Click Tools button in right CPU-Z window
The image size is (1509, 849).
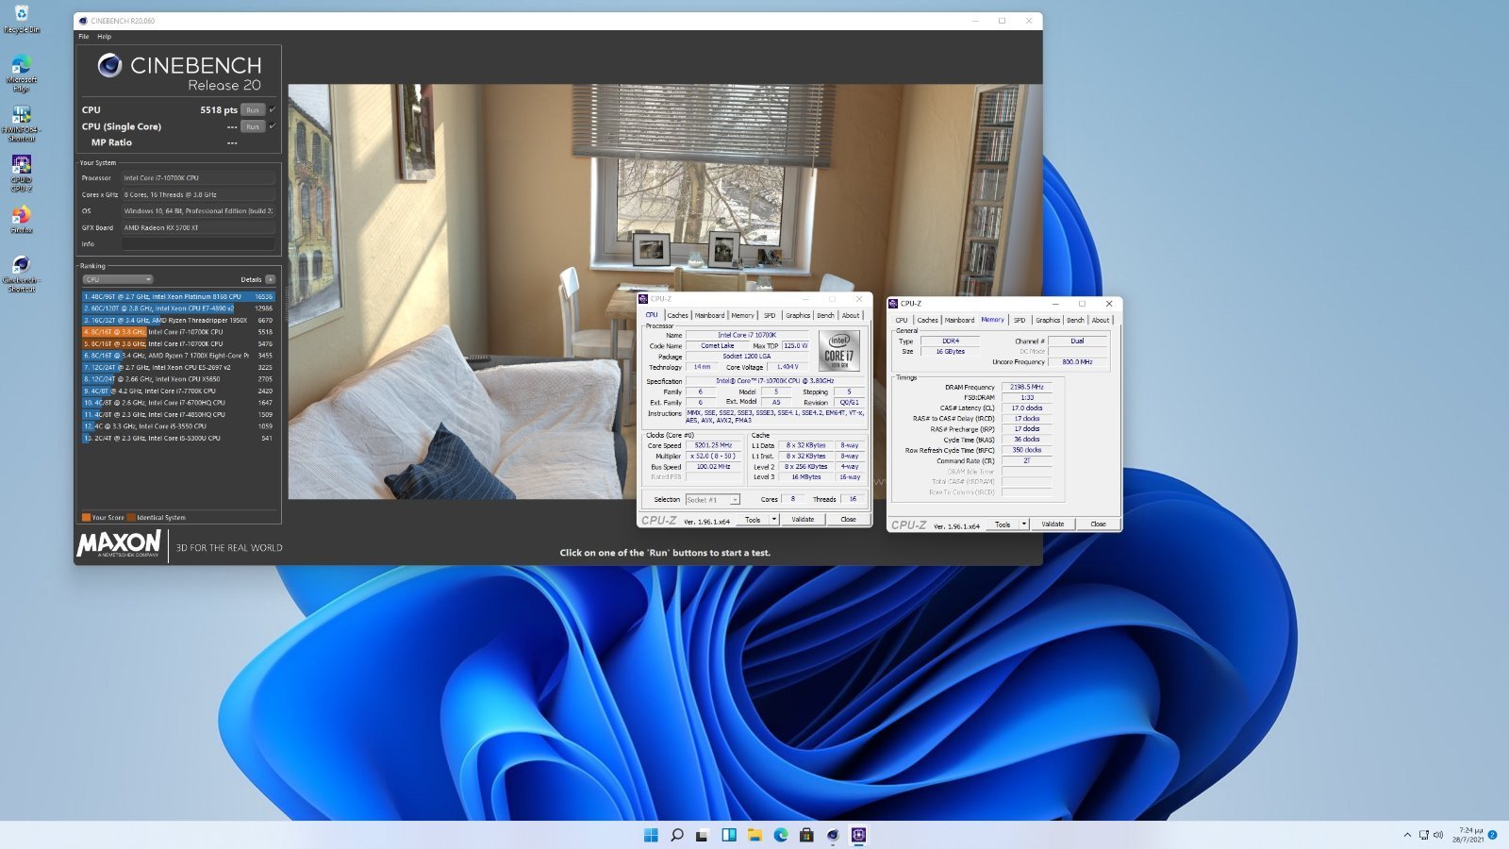1003,524
